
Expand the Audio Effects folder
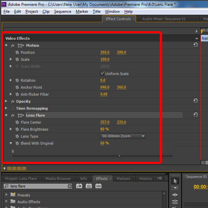point(6,201)
